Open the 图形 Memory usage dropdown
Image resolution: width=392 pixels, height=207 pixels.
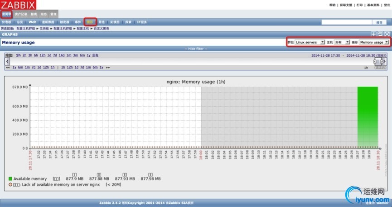pos(374,42)
